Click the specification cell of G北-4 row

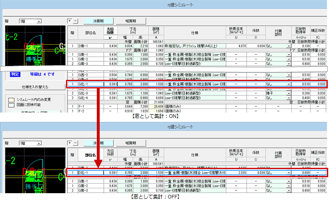click(x=195, y=98)
